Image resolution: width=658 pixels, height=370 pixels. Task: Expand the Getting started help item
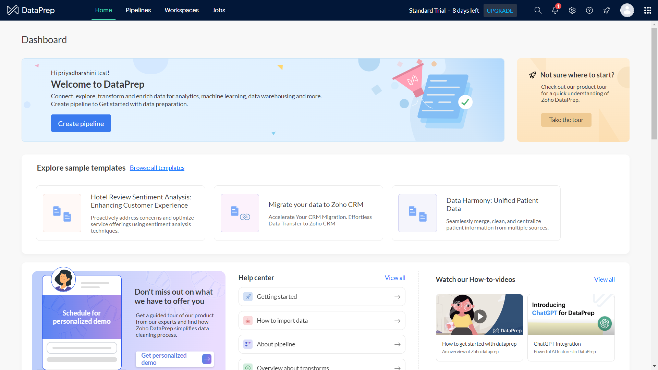(x=321, y=297)
